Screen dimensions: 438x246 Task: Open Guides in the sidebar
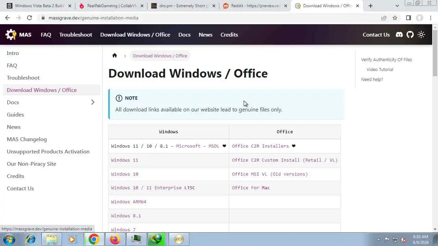click(51, 114)
